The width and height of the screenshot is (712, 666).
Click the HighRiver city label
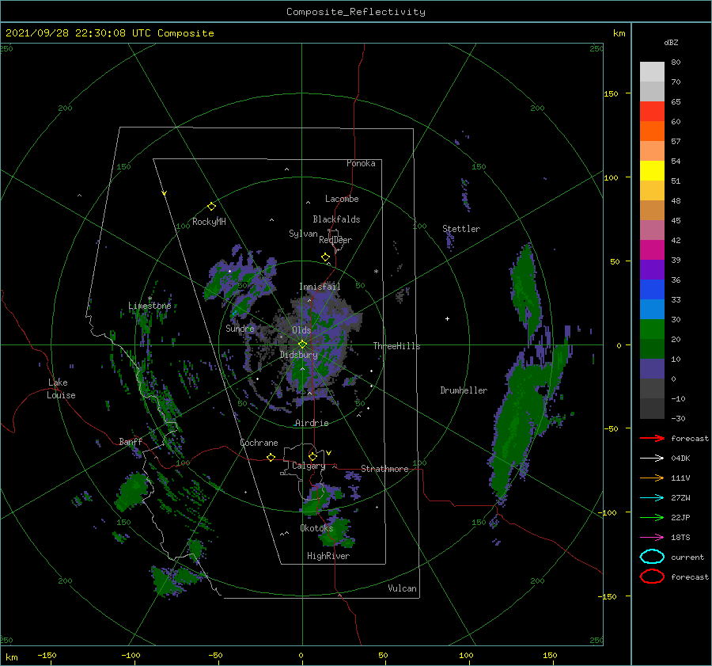click(328, 556)
